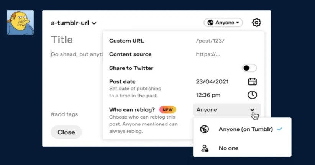315x165 pixels.
Task: Open post settings gear icon
Action: (256, 23)
